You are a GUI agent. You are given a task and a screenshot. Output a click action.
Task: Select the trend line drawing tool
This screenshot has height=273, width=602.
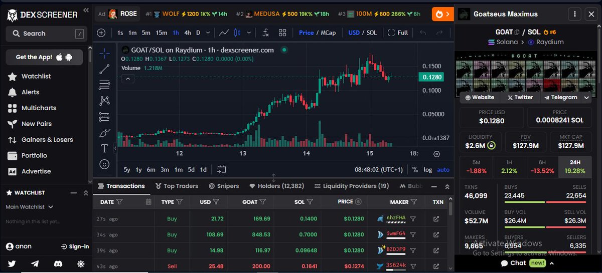tap(104, 69)
